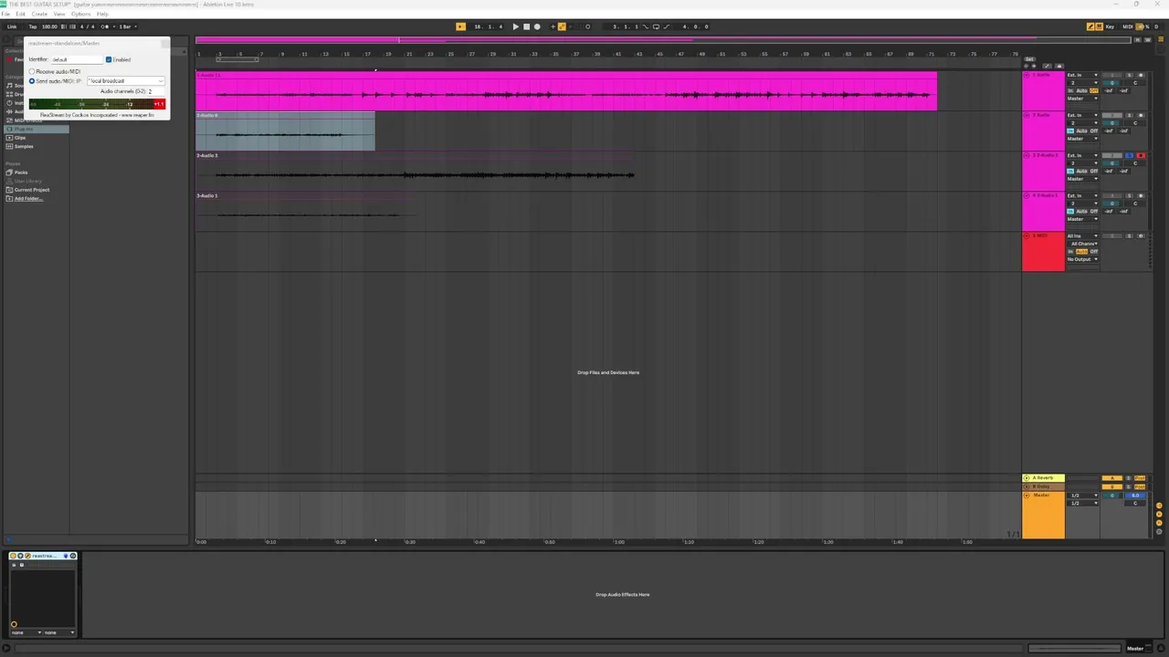The image size is (1169, 657).
Task: Open the Edit menu
Action: click(20, 14)
